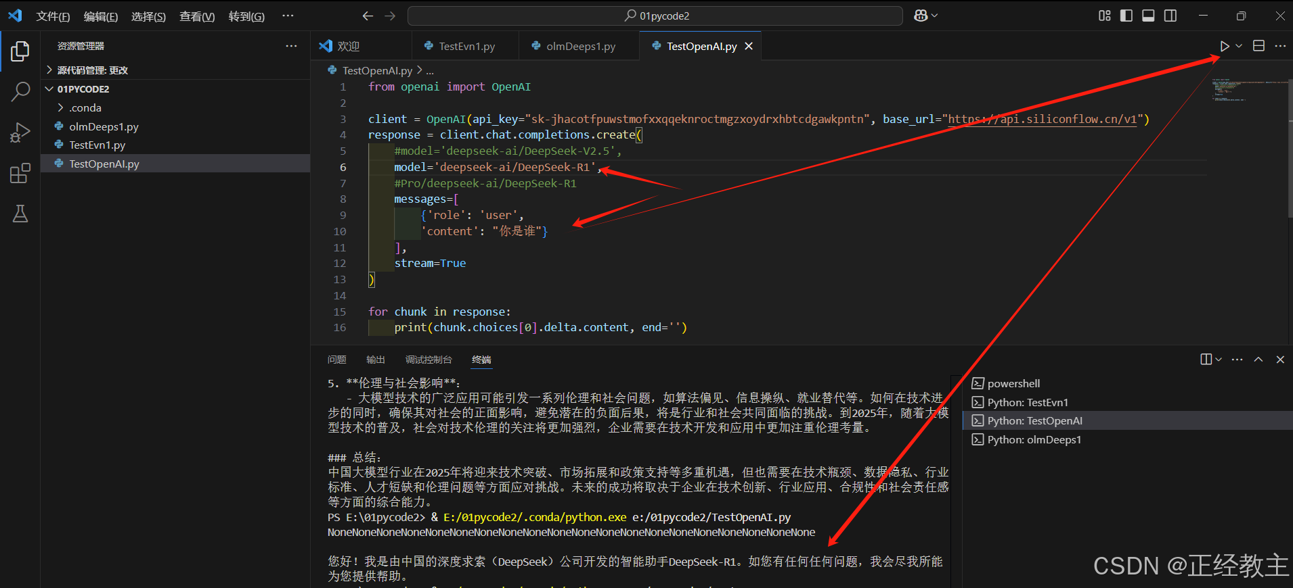Click additional menu items ellipsis in menu bar
The width and height of the screenshot is (1293, 588).
[288, 16]
